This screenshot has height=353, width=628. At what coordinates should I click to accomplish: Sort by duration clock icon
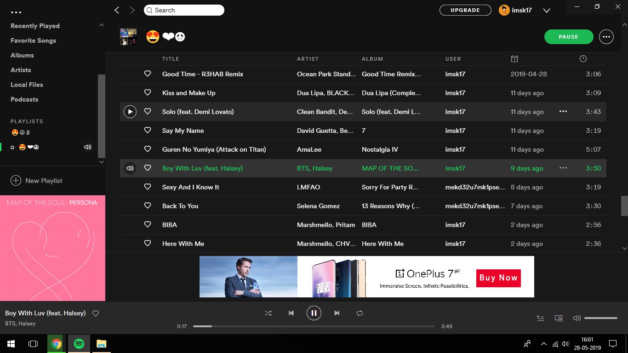tap(583, 59)
